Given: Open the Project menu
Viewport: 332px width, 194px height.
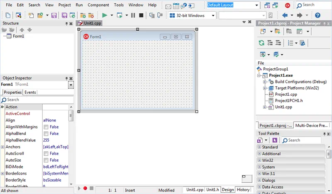Looking at the screenshot, I should [65, 5].
